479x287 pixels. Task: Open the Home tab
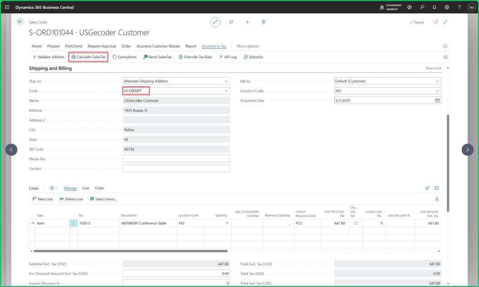(x=37, y=46)
